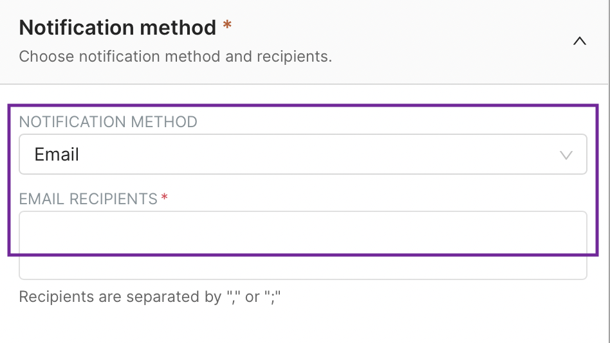Click the bottom edge of recipients box

point(302,279)
